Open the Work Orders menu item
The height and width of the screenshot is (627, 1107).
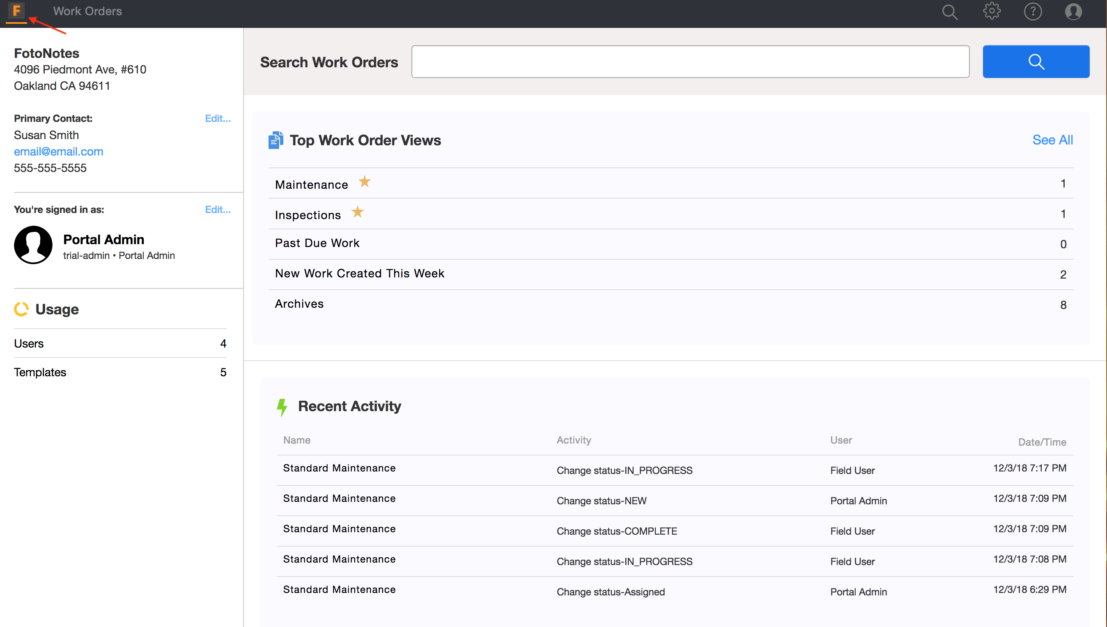87,11
